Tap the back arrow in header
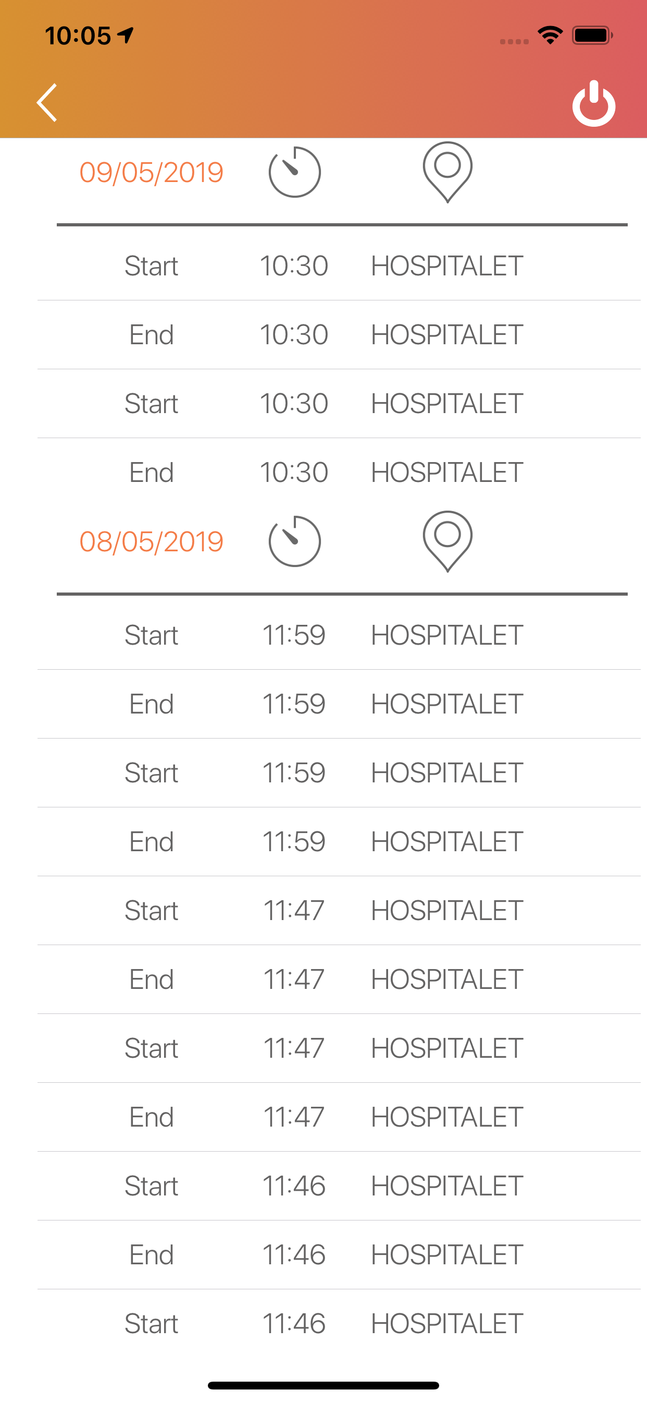 click(47, 102)
